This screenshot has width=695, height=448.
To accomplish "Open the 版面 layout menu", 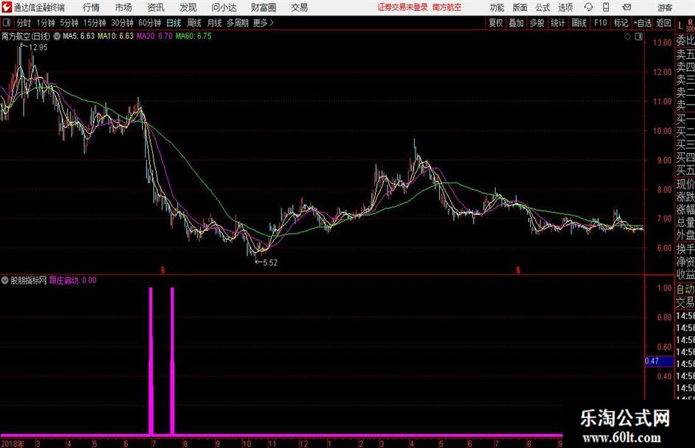I will pos(520,7).
